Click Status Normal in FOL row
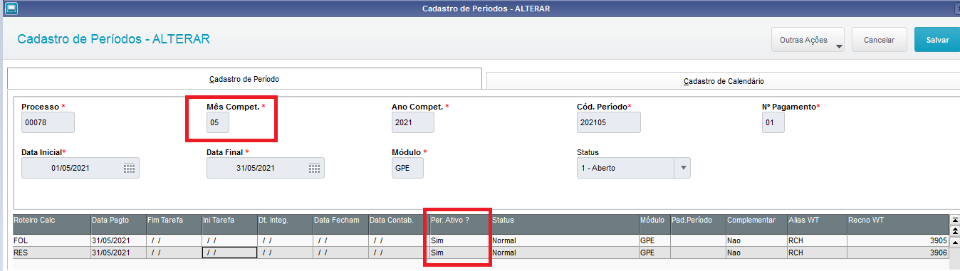Screen dimensions: 960x271 point(565,241)
